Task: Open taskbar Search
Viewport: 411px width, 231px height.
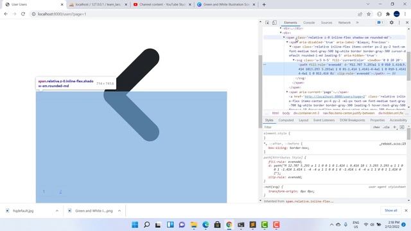Action: 147,225
